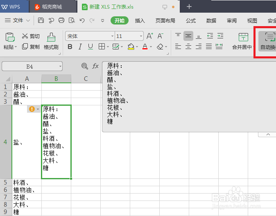Open Print Preview icon
276x216 pixels.
pos(72,20)
